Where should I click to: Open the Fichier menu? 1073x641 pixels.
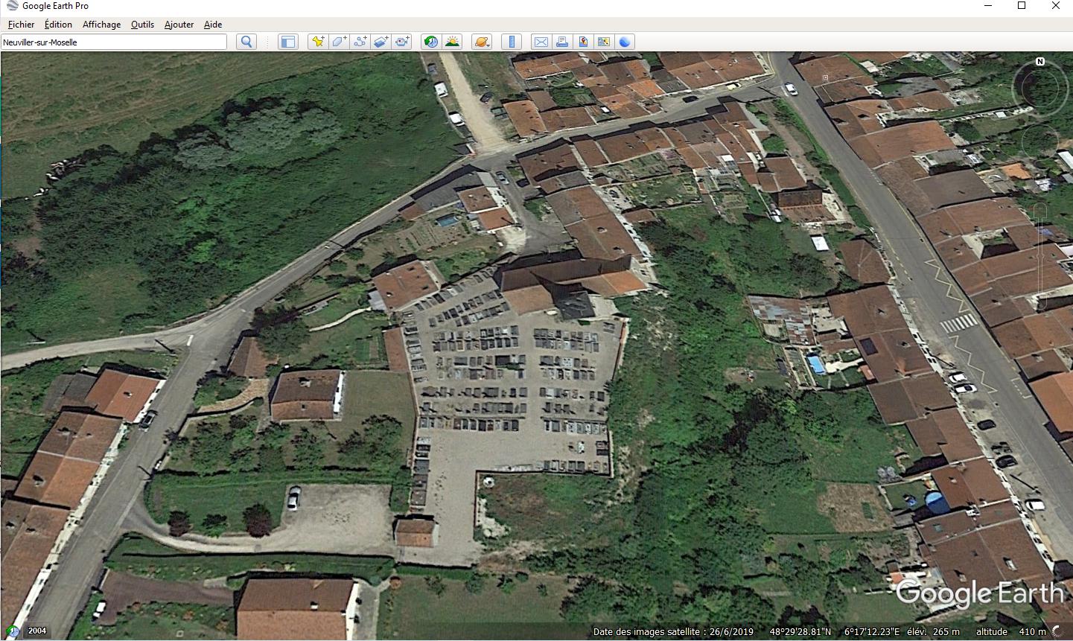pos(21,24)
